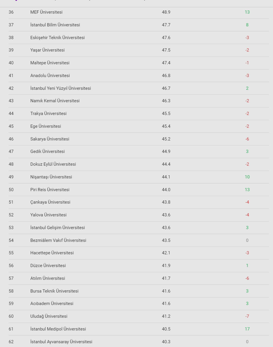Click Namık Kemal Üniversitesi
This screenshot has width=273, height=347.
pyautogui.click(x=55, y=101)
